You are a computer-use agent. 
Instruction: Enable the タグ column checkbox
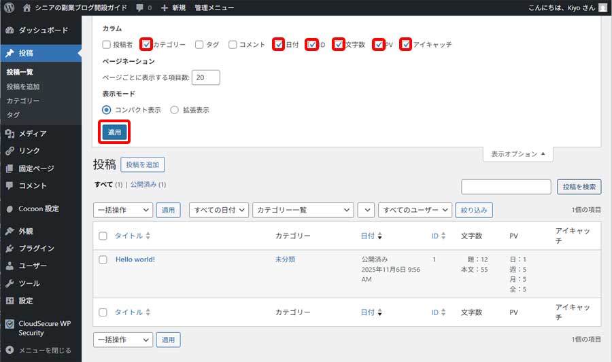coord(199,44)
